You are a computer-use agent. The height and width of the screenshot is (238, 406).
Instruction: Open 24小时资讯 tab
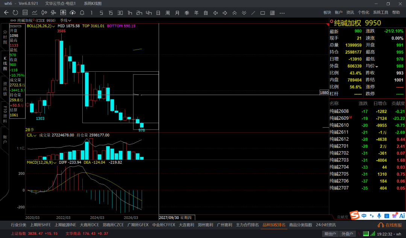pos(326,225)
